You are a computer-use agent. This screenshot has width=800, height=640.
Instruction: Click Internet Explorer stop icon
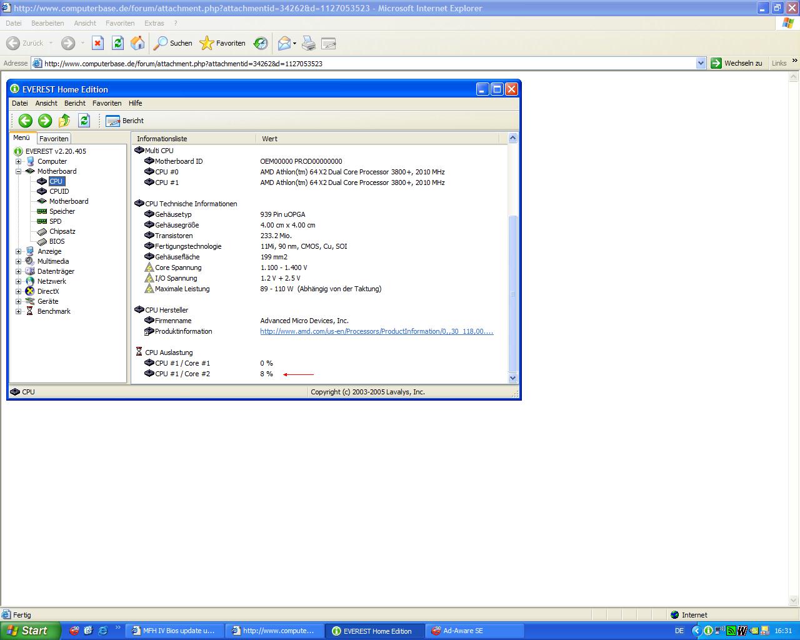97,43
